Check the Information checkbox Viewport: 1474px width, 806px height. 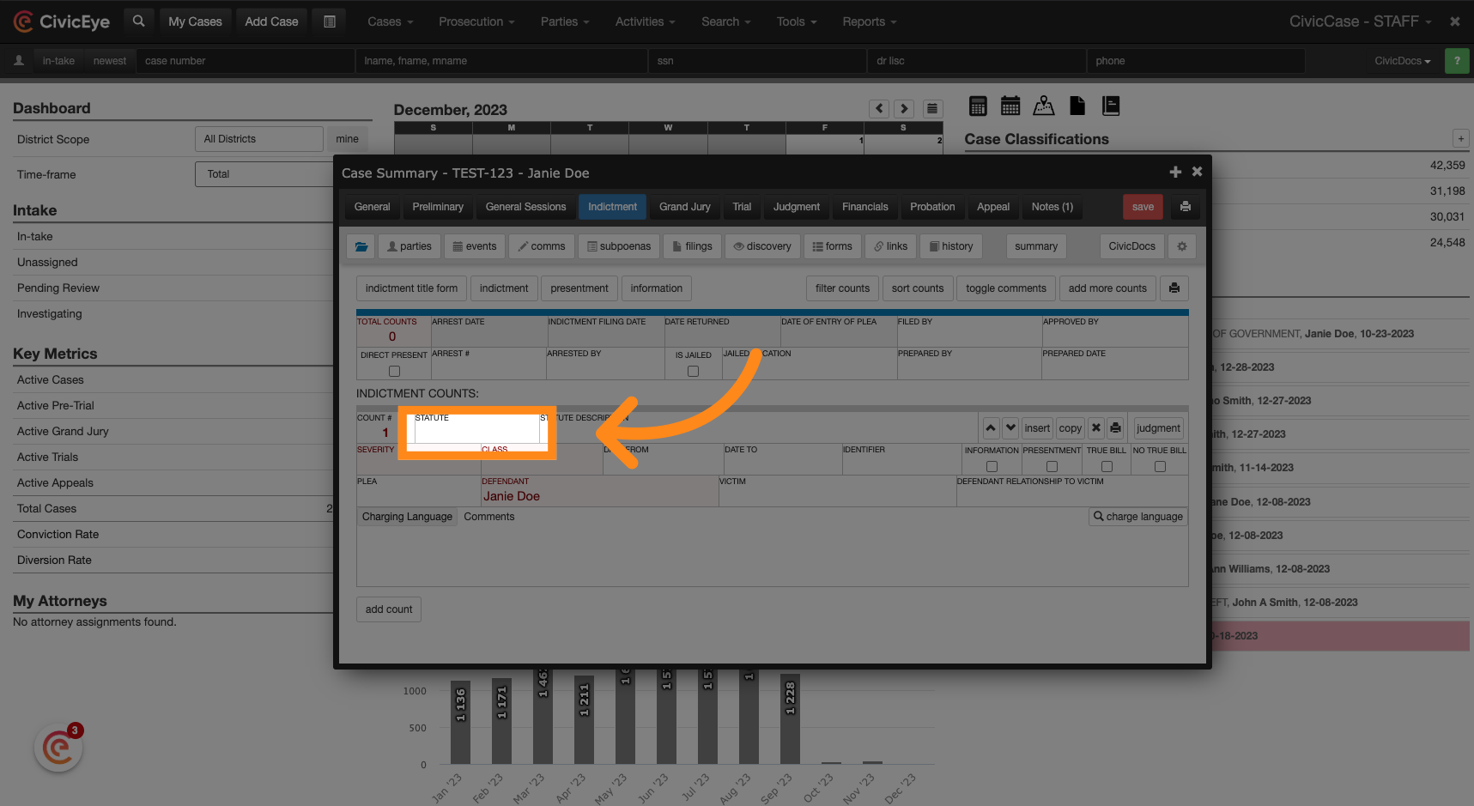pyautogui.click(x=992, y=467)
